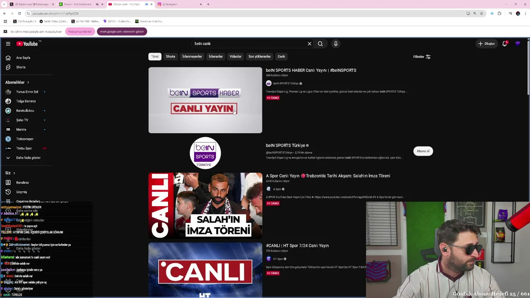Open the YouTube account avatar menu
The width and height of the screenshot is (530, 298).
click(x=518, y=43)
